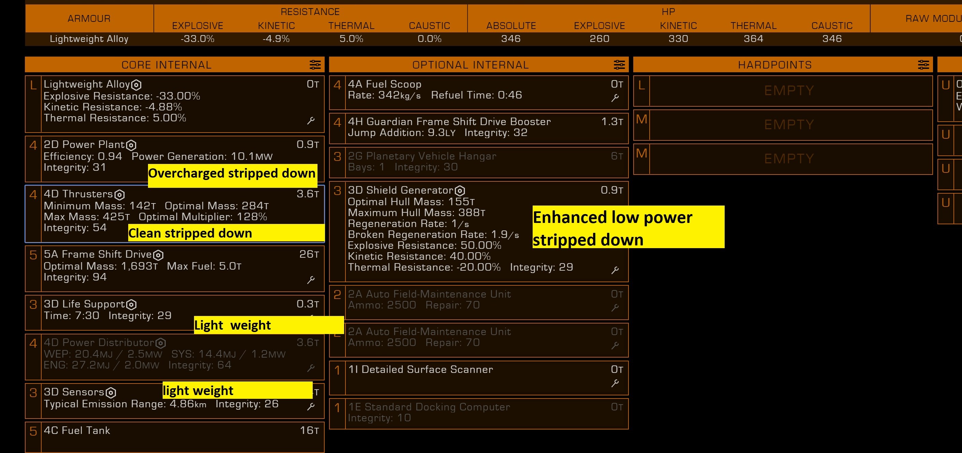The image size is (962, 453).
Task: Click the 3D Life Support module name
Action: pos(84,304)
